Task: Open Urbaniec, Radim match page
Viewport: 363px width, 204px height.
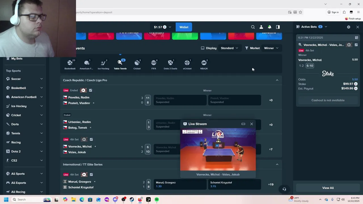Action: pos(79,122)
